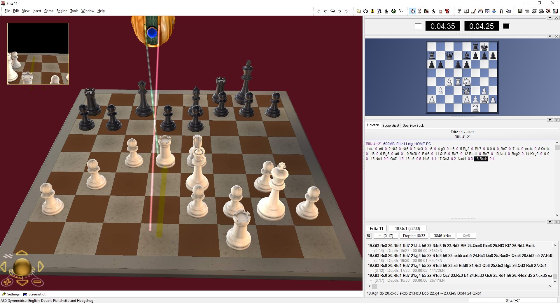This screenshot has height=303, width=560.
Task: Click the yellow exclamation threat icon
Action: (x=372, y=11)
